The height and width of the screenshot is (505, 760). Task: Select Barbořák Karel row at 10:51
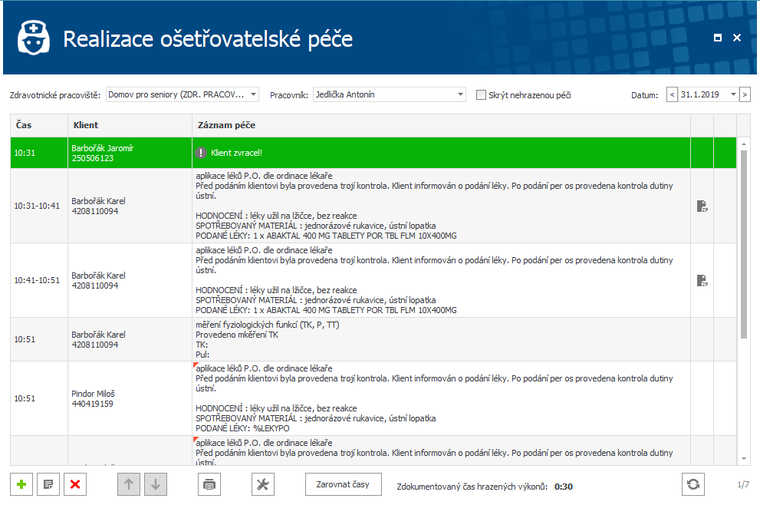coord(373,339)
